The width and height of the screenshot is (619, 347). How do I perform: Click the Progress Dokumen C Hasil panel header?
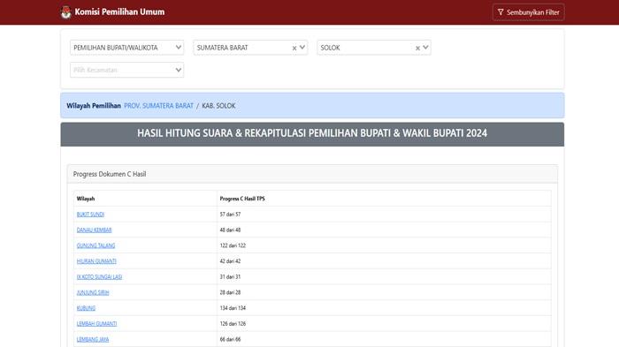coord(312,174)
